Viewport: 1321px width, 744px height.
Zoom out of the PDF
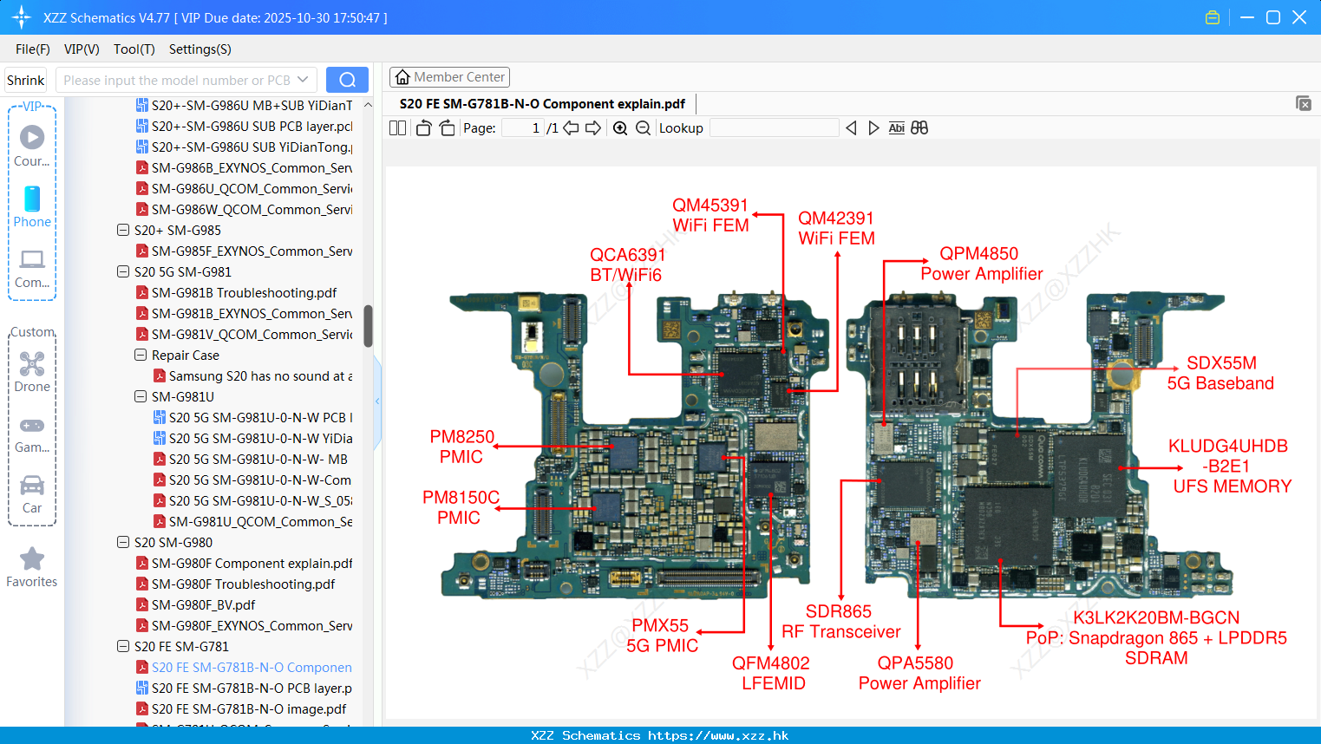click(643, 128)
